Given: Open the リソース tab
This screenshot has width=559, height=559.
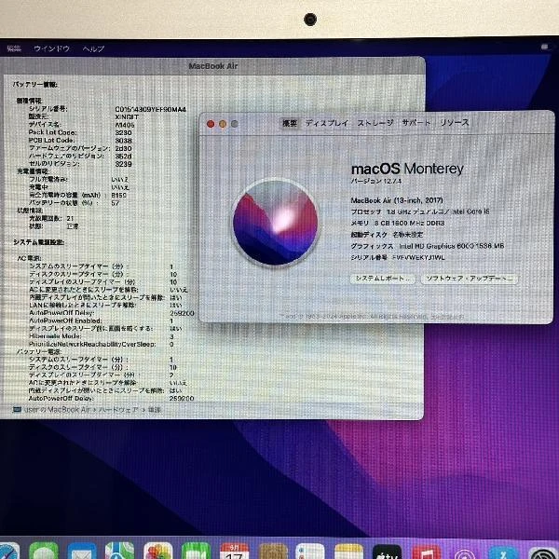Looking at the screenshot, I should point(455,123).
